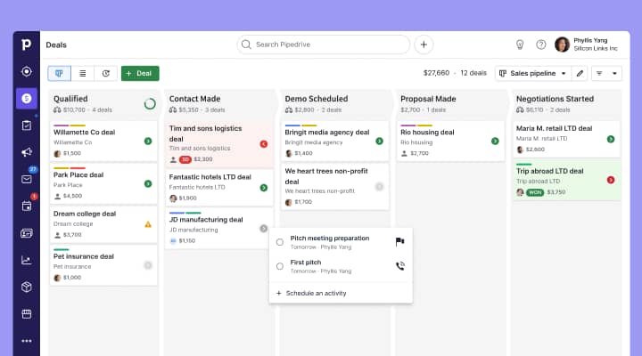Screen dimensions: 642x356
Task: Select Schedule an activity option
Action: pos(311,293)
